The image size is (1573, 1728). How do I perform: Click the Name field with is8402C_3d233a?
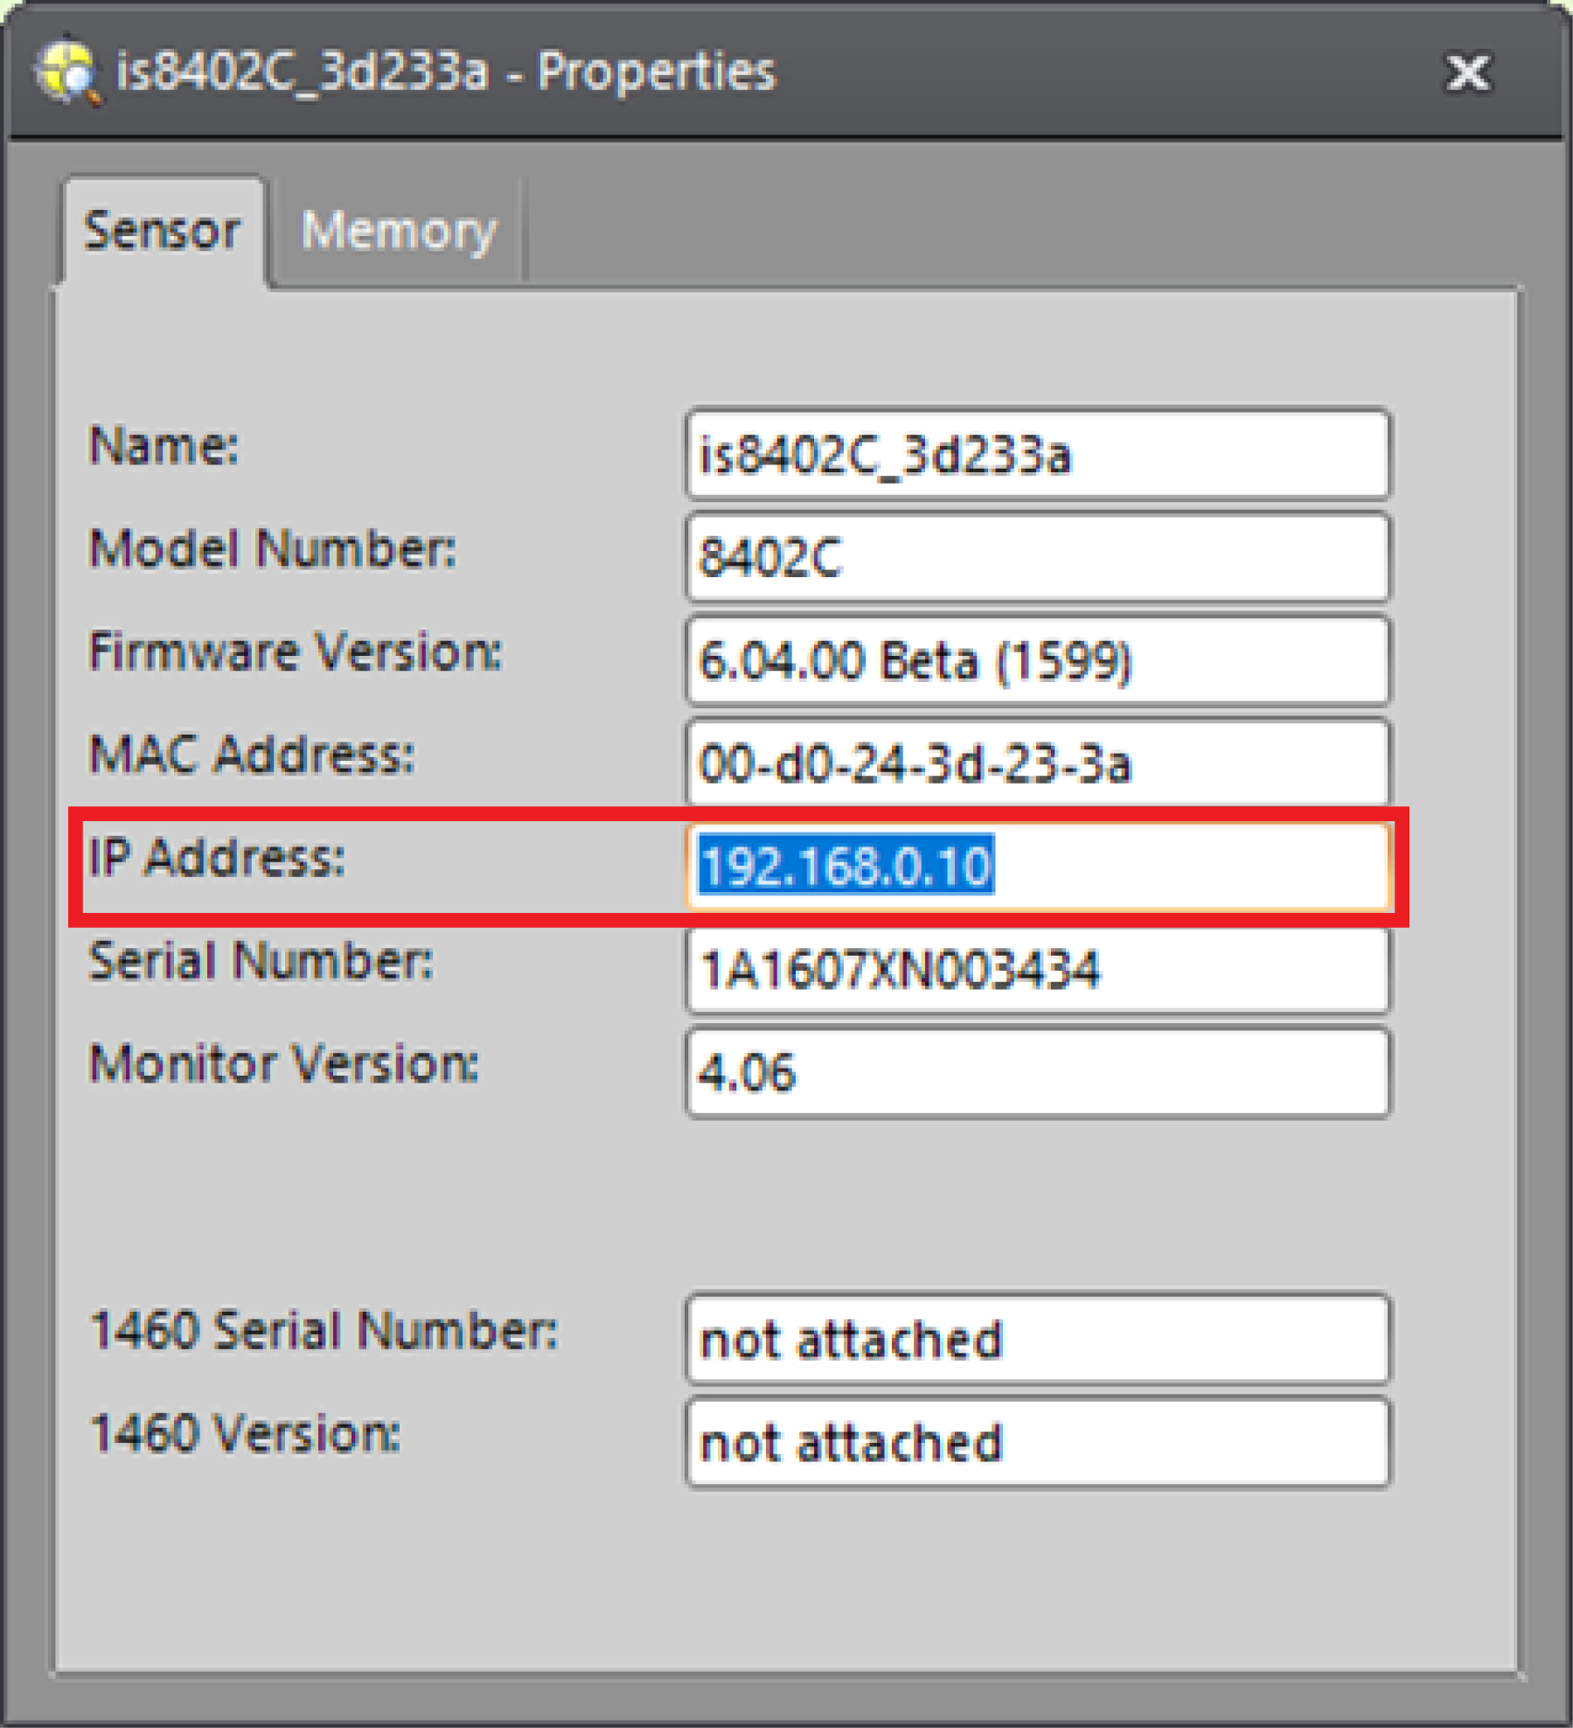(1037, 455)
